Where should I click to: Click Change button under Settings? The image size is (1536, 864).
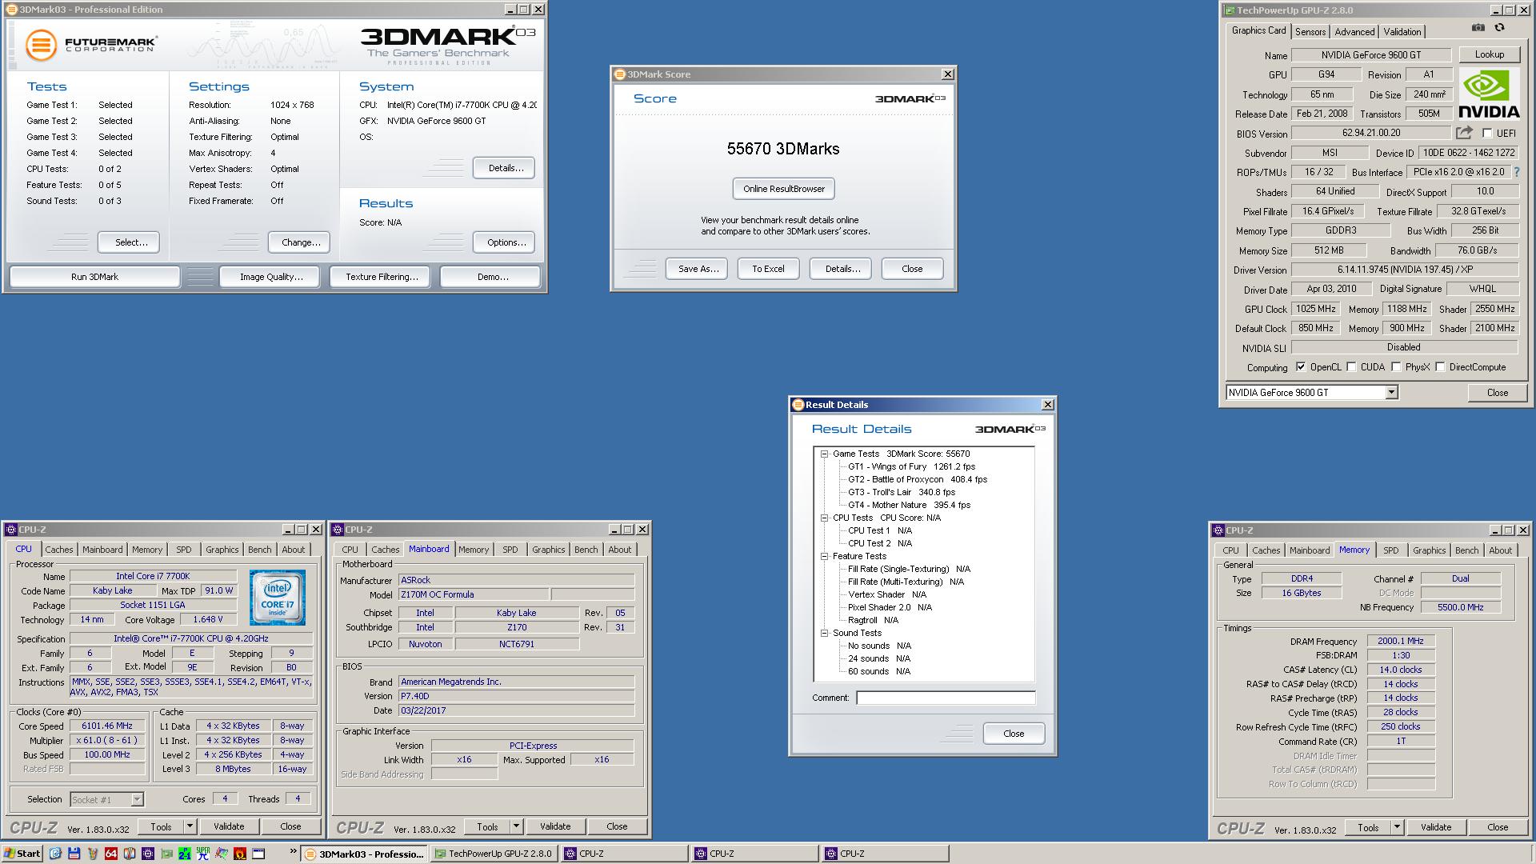coord(301,242)
